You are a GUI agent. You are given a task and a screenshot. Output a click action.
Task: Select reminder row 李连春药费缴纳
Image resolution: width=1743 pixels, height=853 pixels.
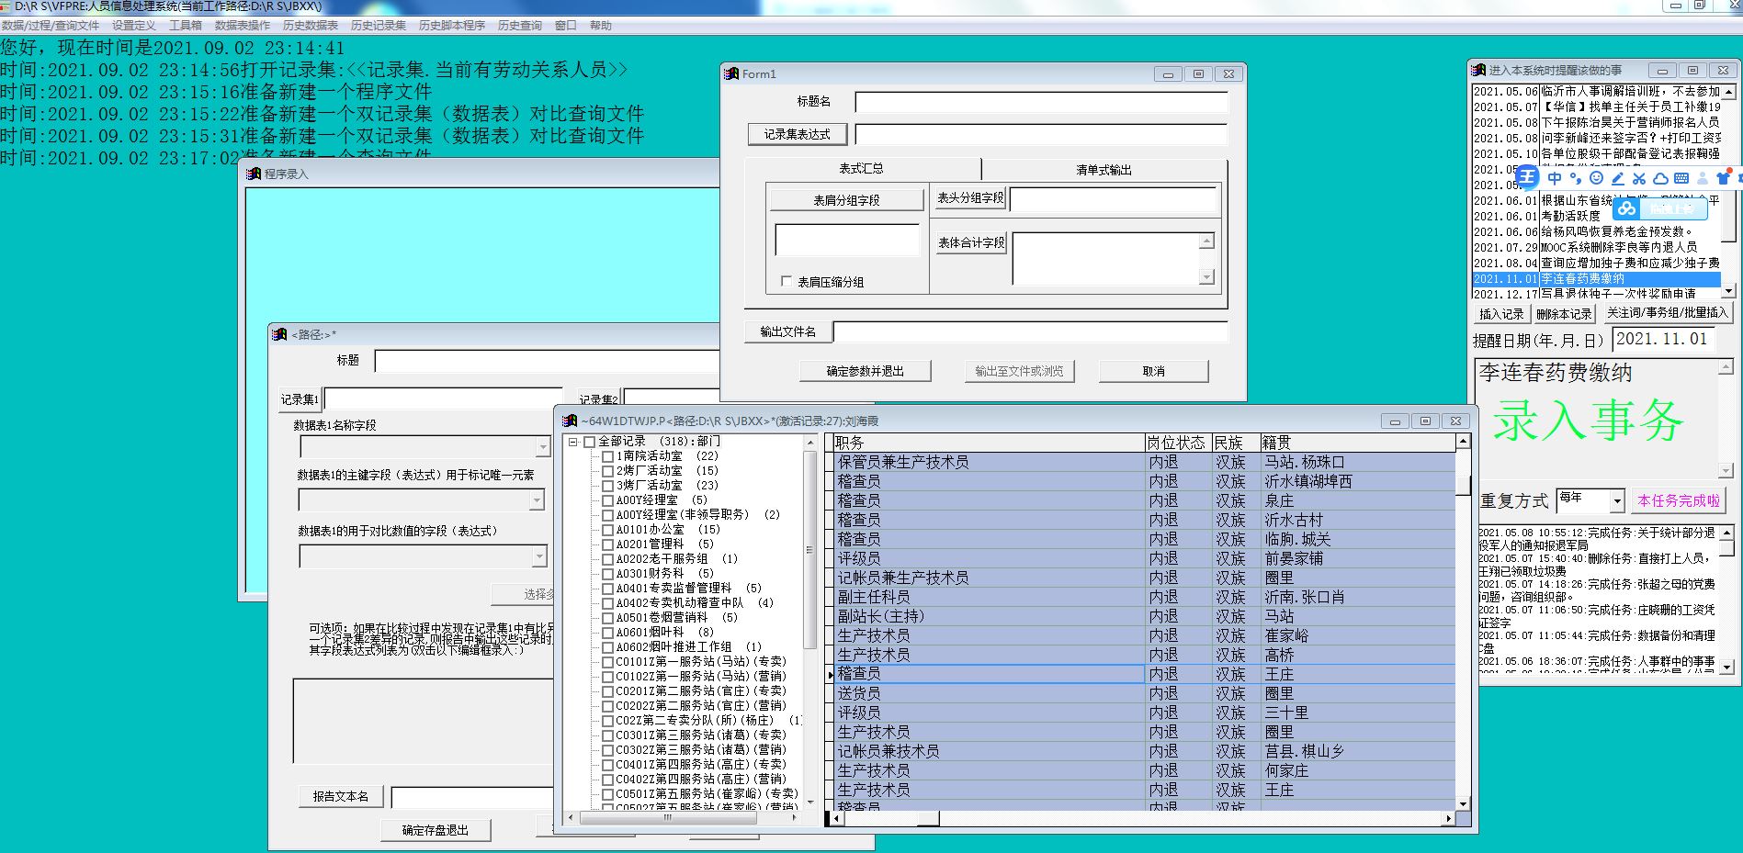(1596, 278)
